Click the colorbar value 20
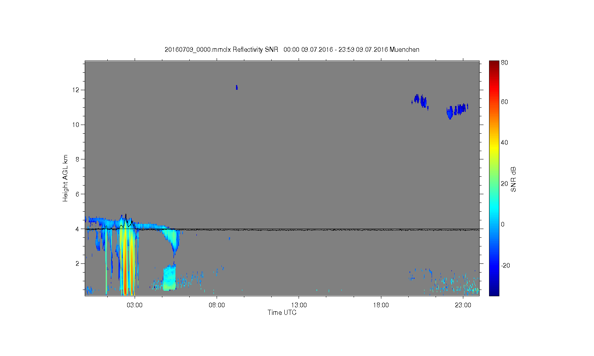The width and height of the screenshot is (594, 356). (x=505, y=184)
